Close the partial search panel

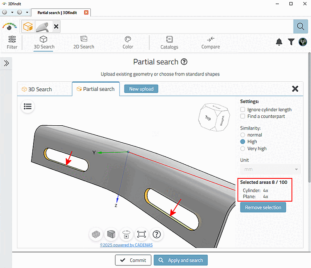[x=295, y=89]
